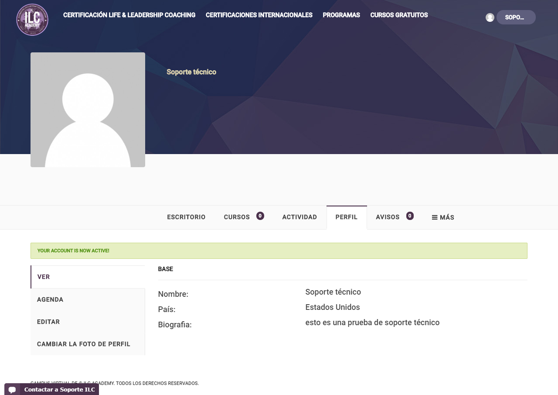Click the Contactar a Soporte ILC button
The height and width of the screenshot is (395, 558).
[59, 389]
